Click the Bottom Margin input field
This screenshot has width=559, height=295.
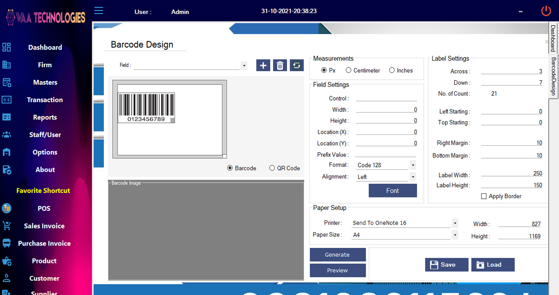(x=511, y=155)
